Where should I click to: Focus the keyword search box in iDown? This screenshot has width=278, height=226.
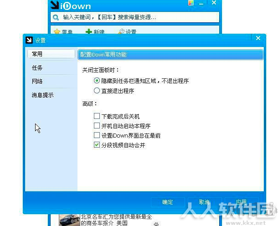point(135,17)
